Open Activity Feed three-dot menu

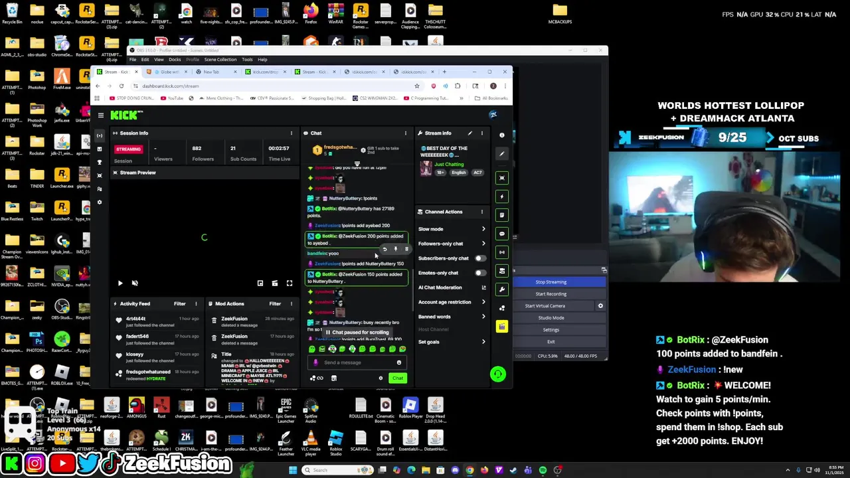pos(196,303)
